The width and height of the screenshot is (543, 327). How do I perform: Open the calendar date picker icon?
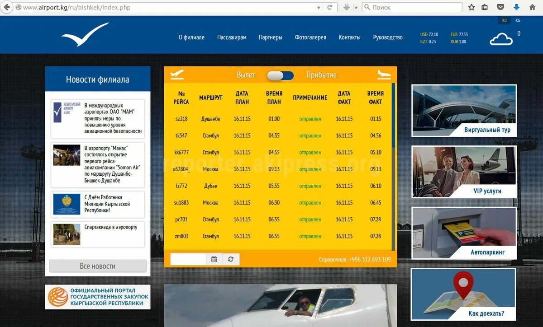tap(214, 259)
